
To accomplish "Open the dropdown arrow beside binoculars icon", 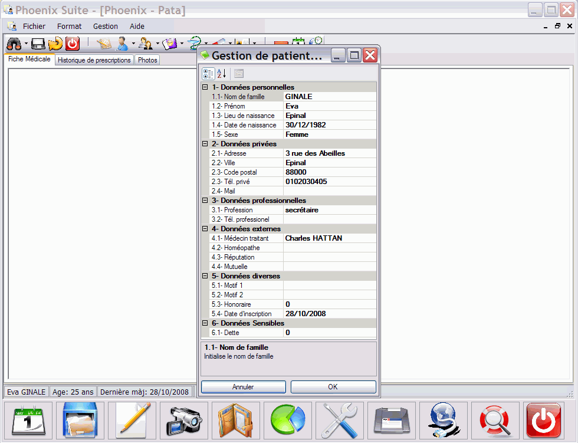I will pos(26,44).
